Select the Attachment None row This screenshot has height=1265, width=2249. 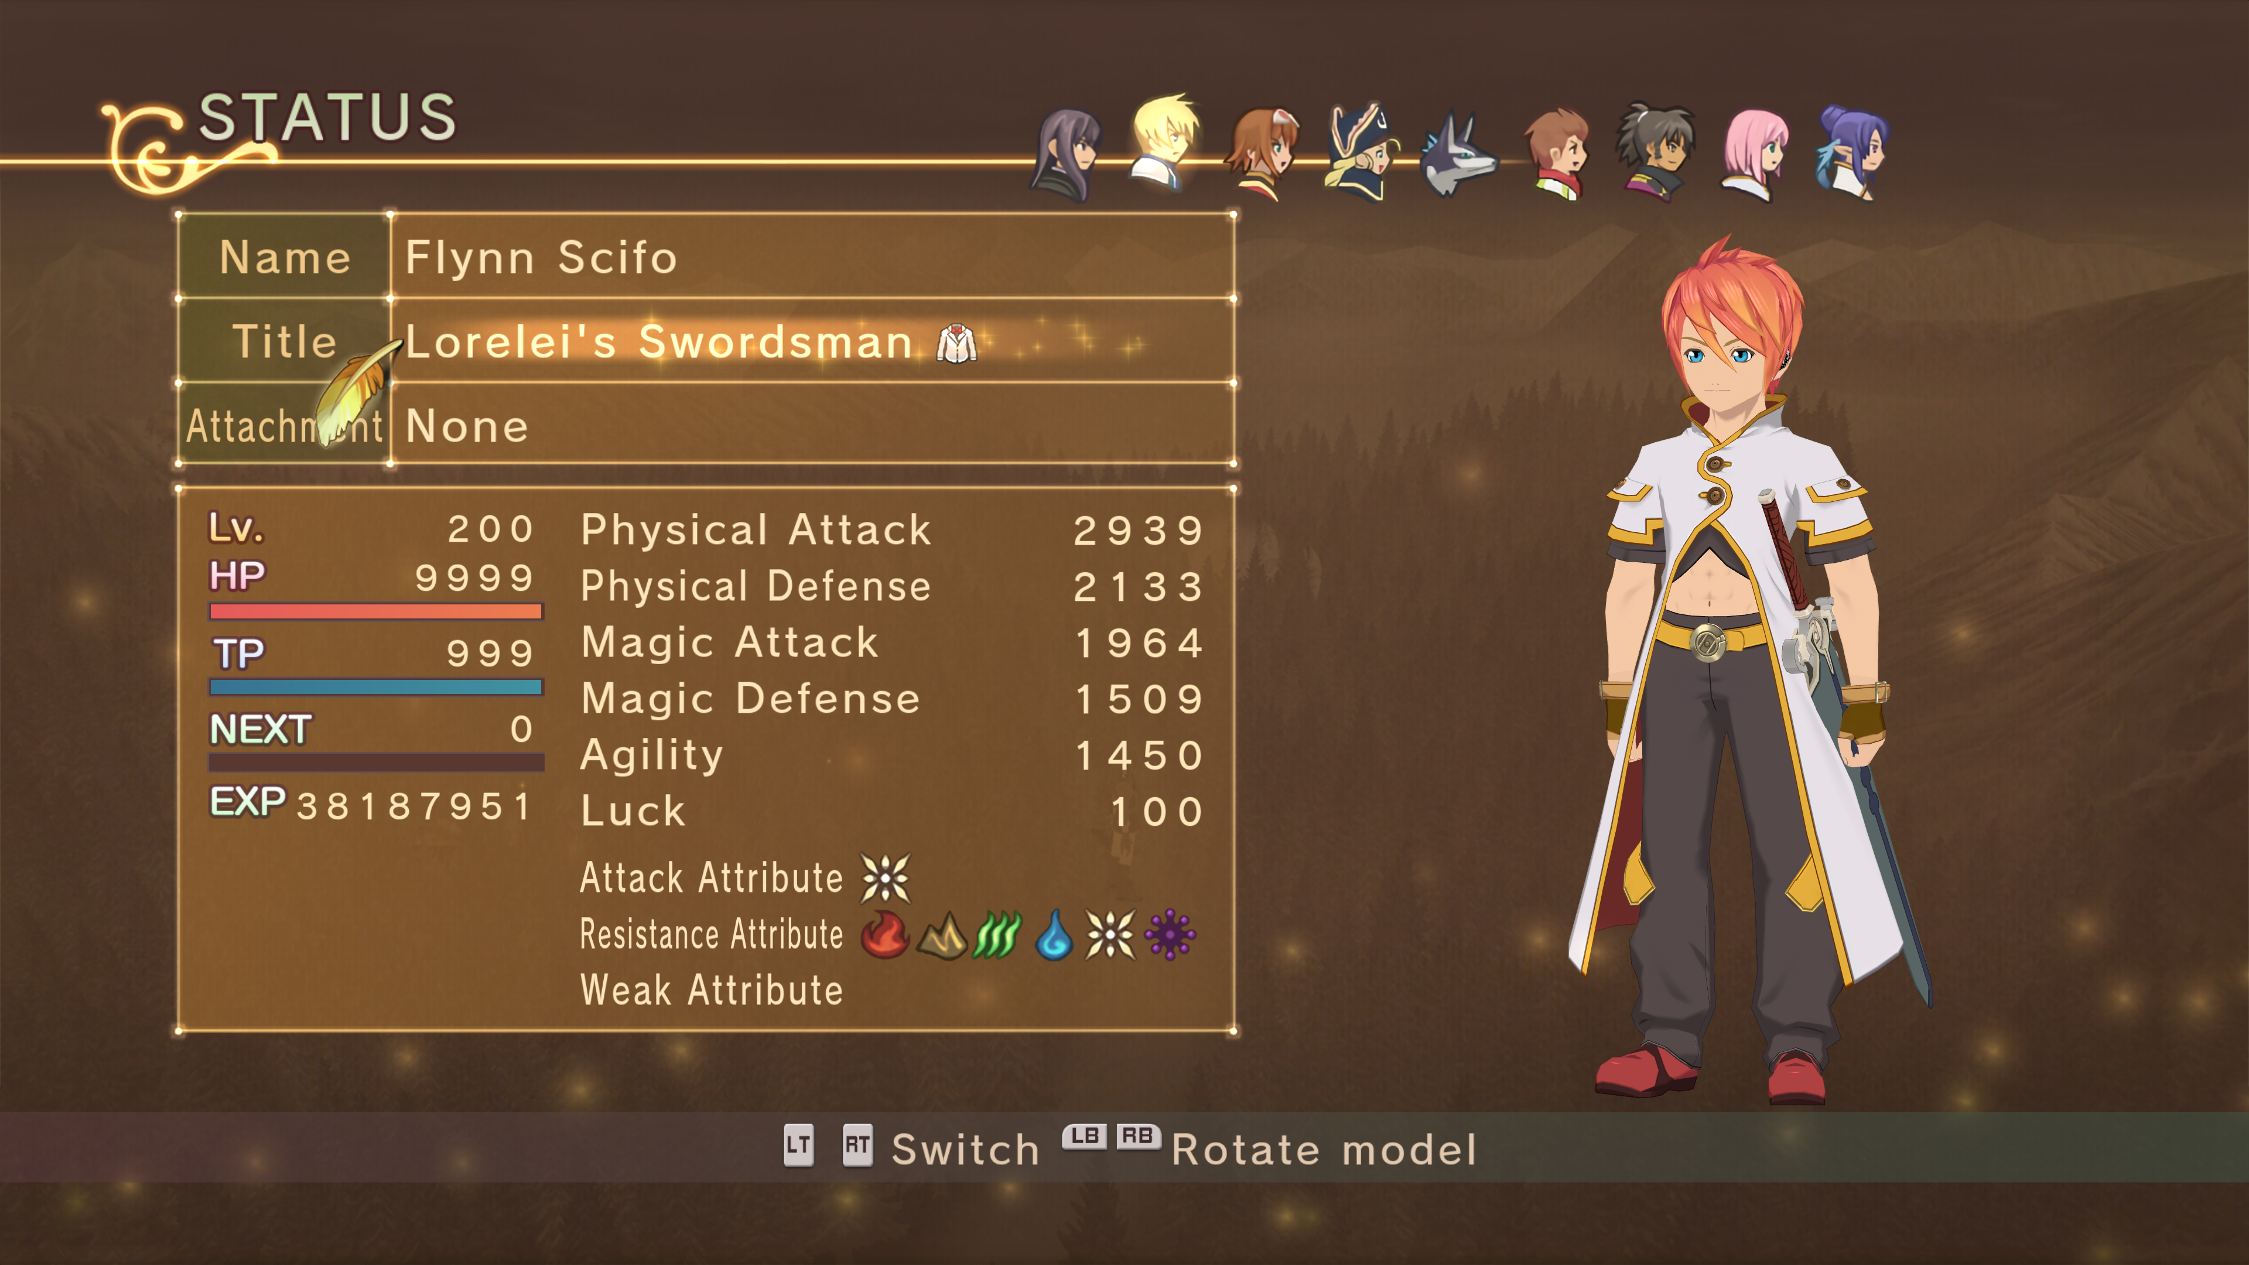point(705,425)
